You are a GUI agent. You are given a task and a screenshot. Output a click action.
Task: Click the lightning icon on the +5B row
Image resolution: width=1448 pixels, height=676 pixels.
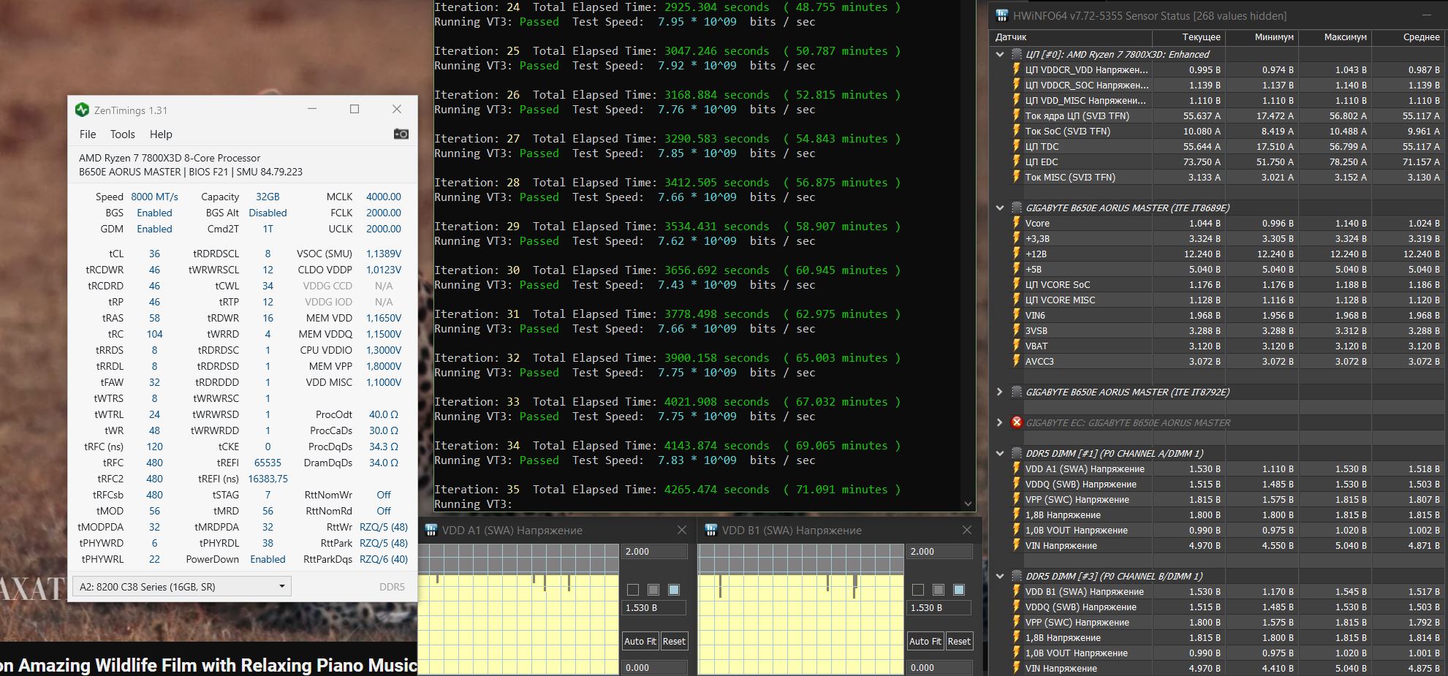tap(1016, 269)
